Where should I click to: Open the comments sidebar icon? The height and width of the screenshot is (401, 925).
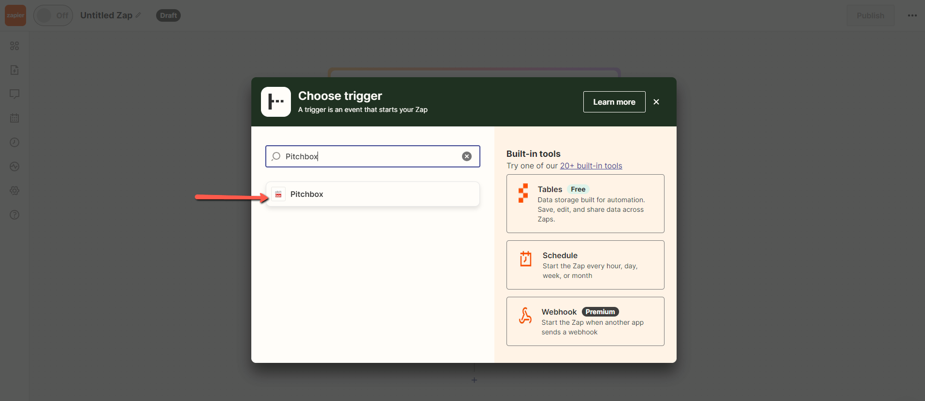click(x=14, y=94)
